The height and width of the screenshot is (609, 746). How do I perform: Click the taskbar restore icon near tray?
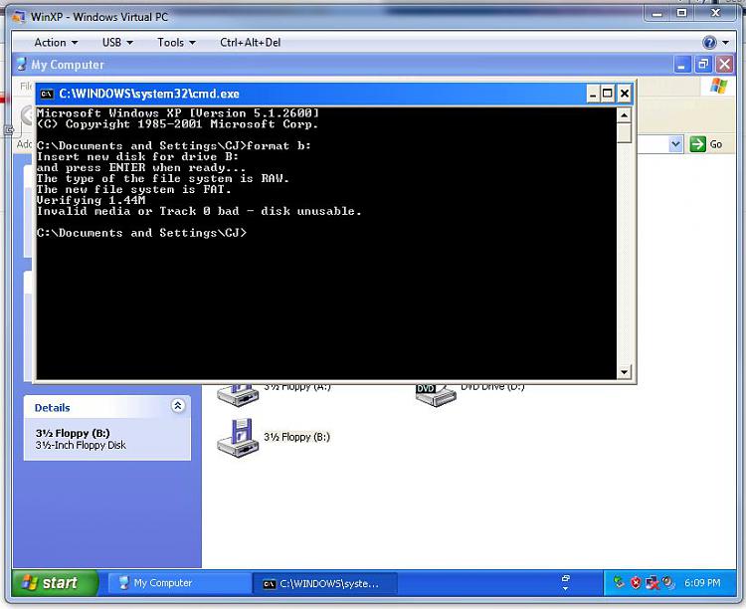point(565,579)
